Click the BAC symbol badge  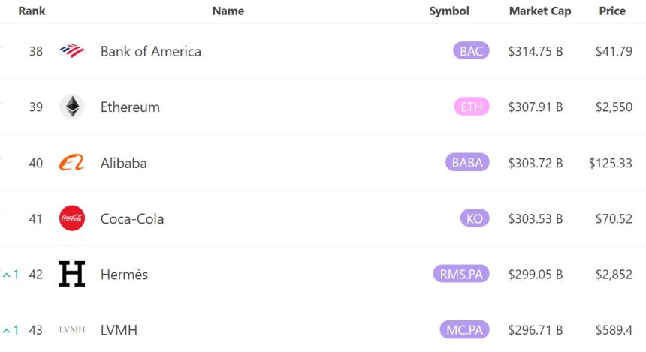(x=471, y=51)
